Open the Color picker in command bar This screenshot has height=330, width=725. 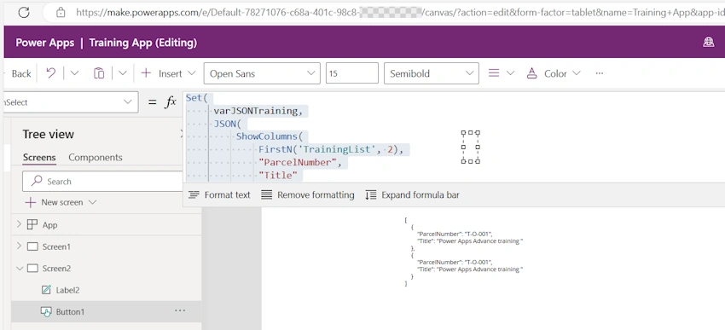pos(554,73)
